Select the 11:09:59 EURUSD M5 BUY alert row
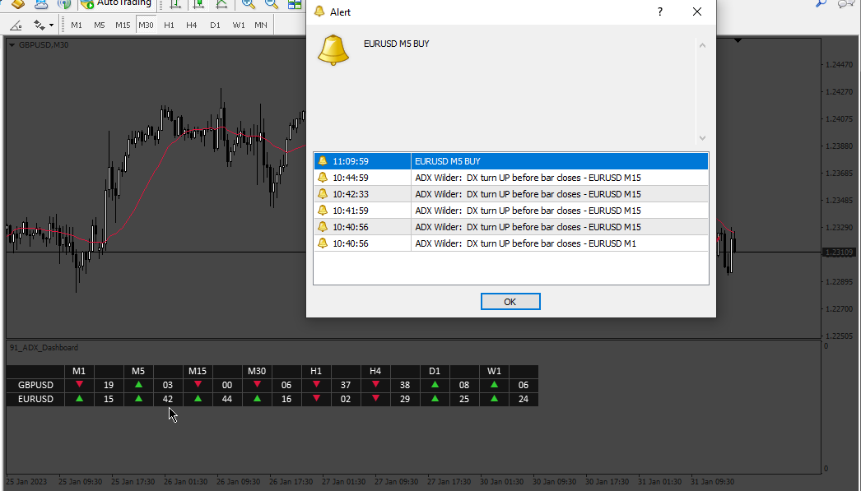 pyautogui.click(x=511, y=161)
